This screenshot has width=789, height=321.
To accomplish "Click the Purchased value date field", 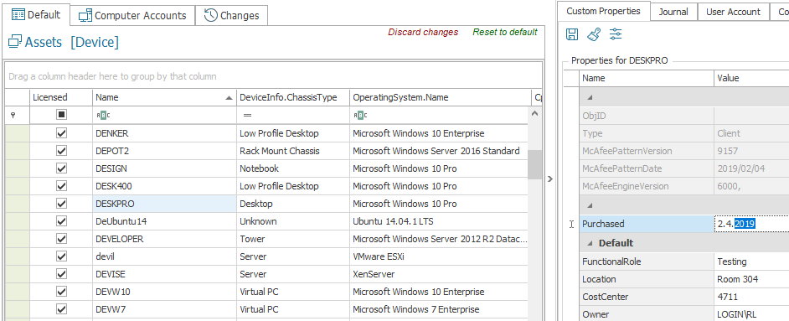I will coord(752,224).
